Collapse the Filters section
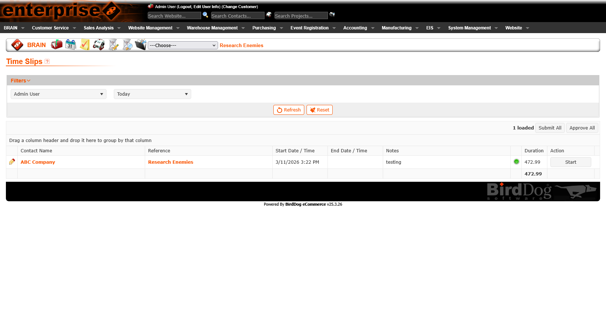Image resolution: width=606 pixels, height=312 pixels. [20, 81]
